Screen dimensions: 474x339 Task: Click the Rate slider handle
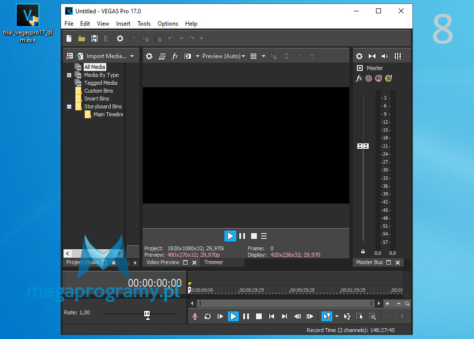point(147,314)
